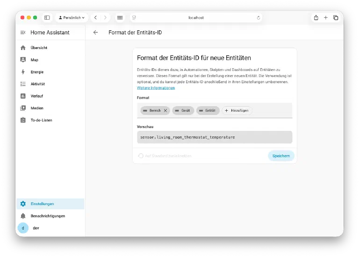Click the Speichern button
This screenshot has height=257, width=359.
point(281,156)
